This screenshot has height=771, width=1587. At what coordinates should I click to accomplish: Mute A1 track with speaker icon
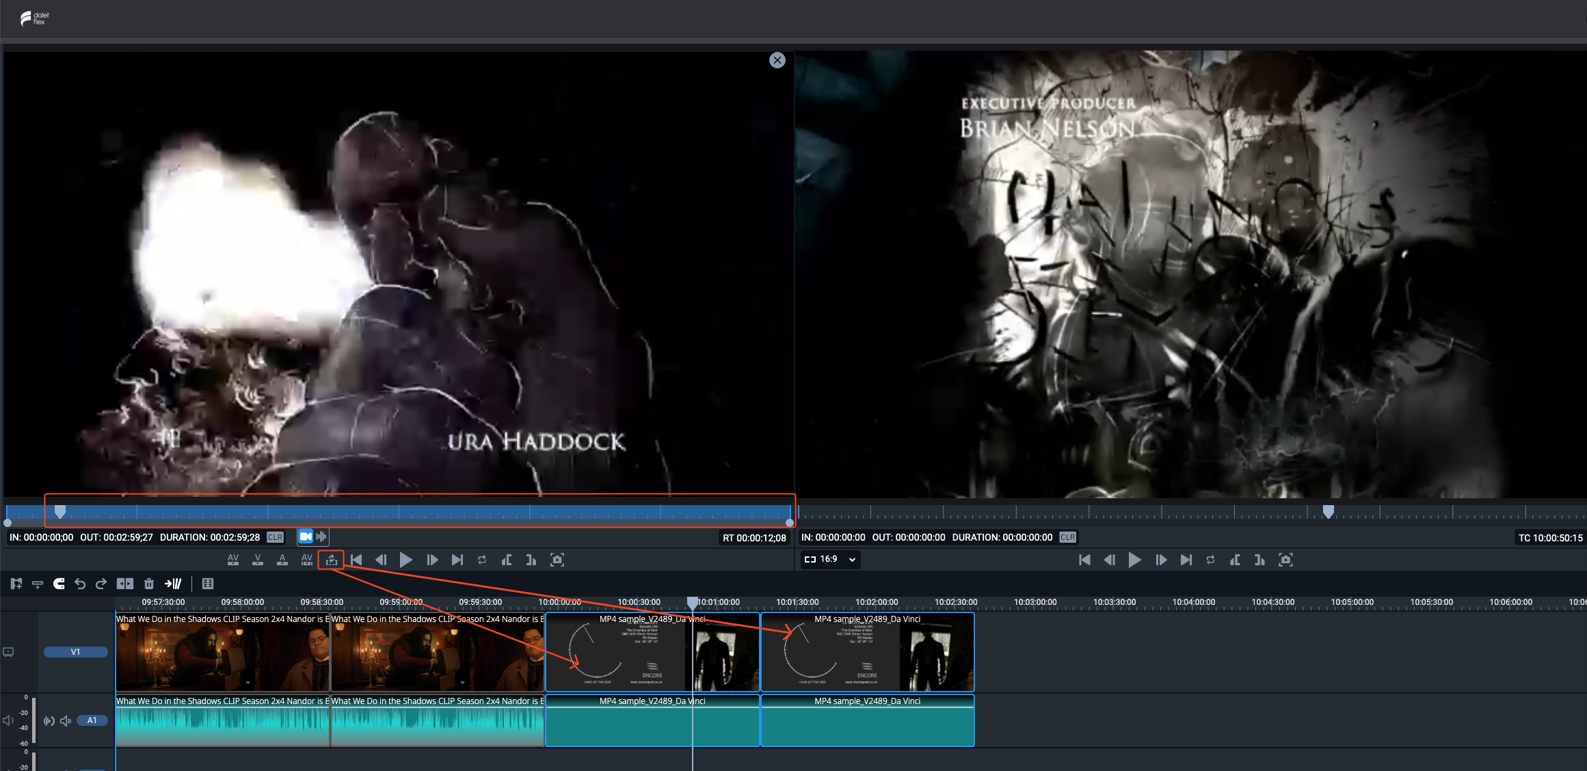66,721
